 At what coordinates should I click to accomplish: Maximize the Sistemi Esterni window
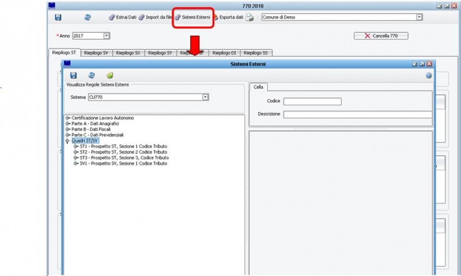coord(422,64)
